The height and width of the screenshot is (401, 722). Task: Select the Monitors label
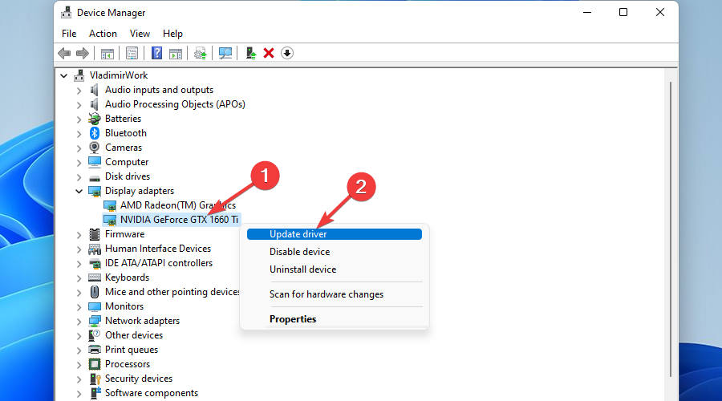coord(124,306)
